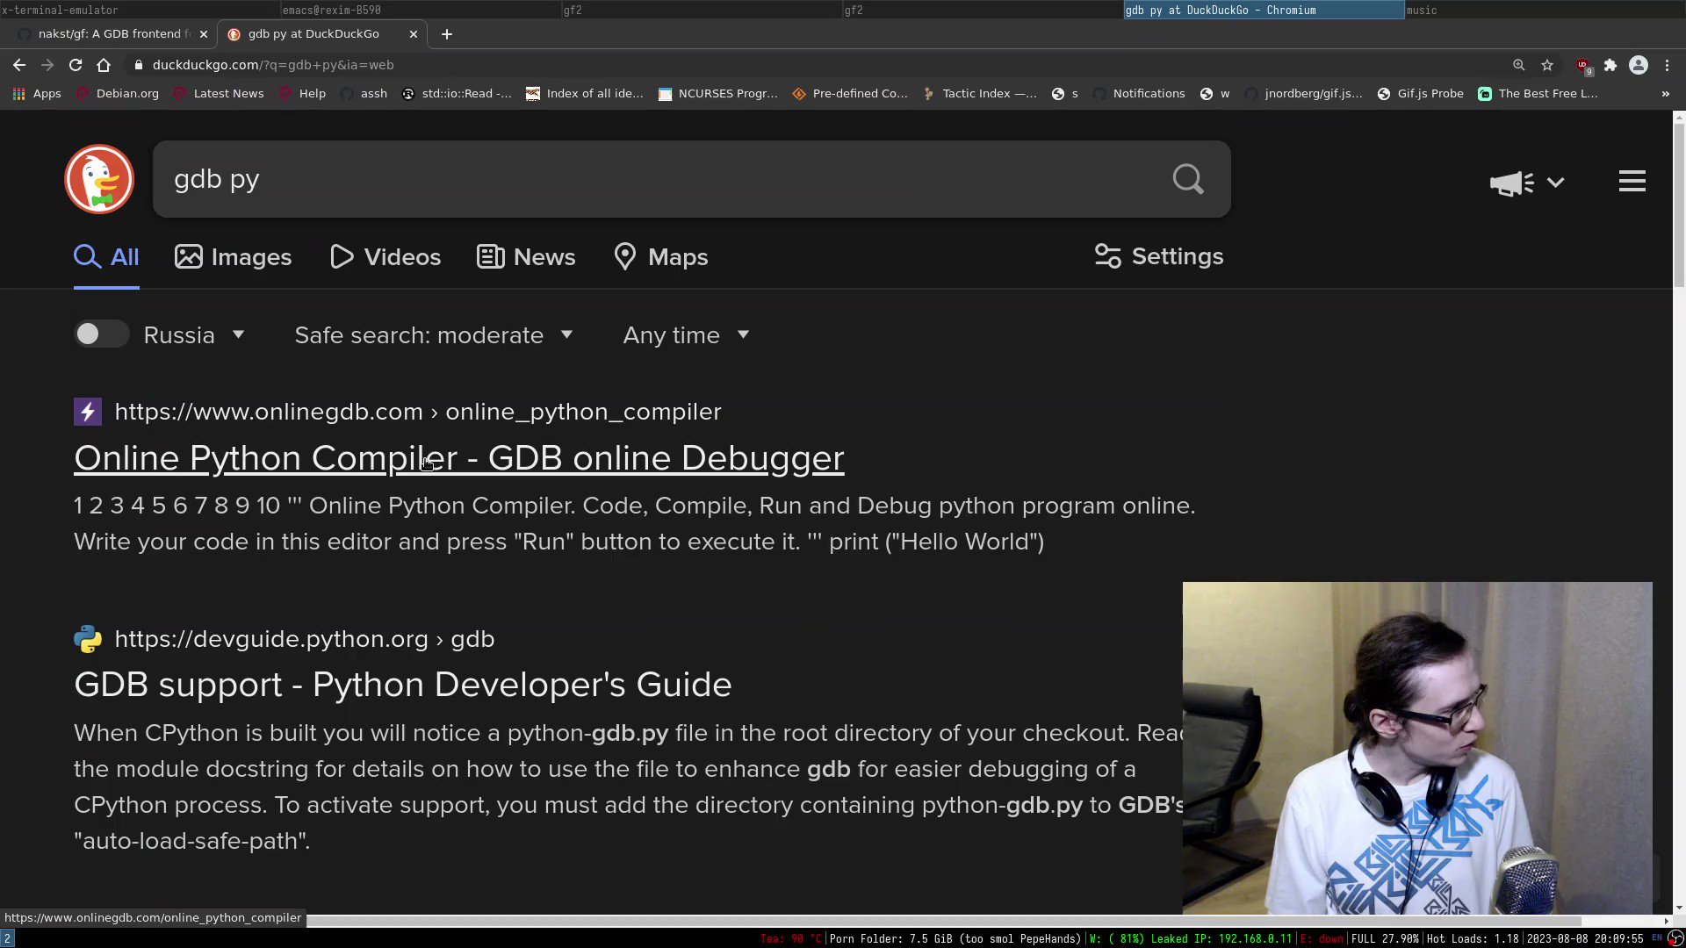Open the Apps grid bookmark
This screenshot has width=1686, height=948.
pyautogui.click(x=37, y=94)
